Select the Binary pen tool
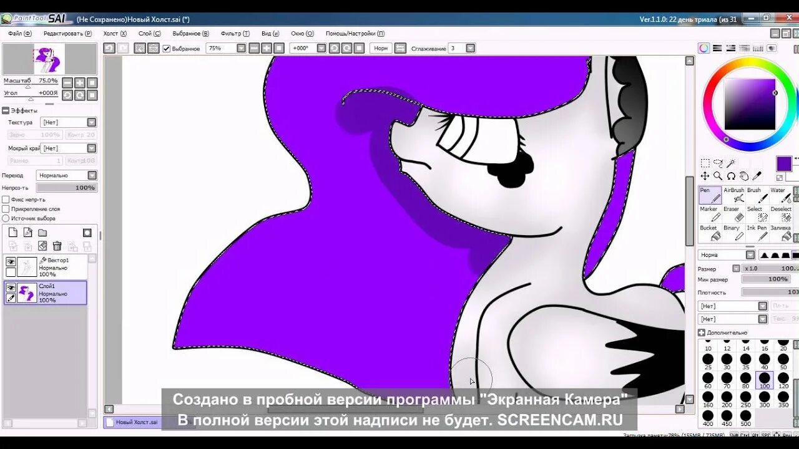This screenshot has height=449, width=799. point(733,233)
